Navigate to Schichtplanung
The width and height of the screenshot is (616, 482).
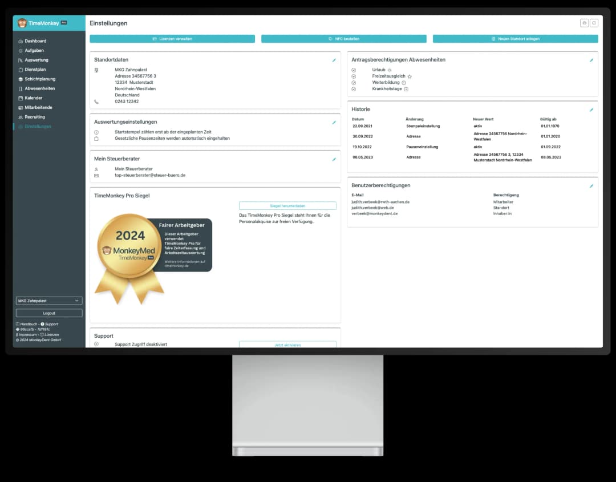(x=40, y=79)
